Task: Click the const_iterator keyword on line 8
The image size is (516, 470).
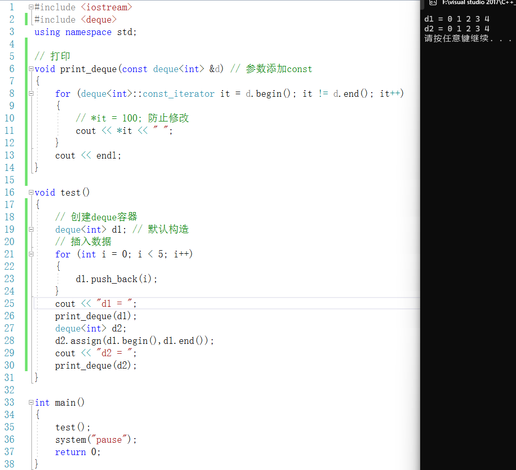Action: tap(178, 94)
